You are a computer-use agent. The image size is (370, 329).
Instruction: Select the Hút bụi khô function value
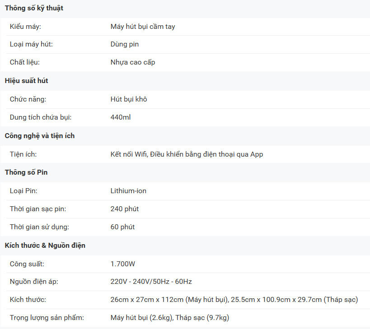tap(129, 99)
